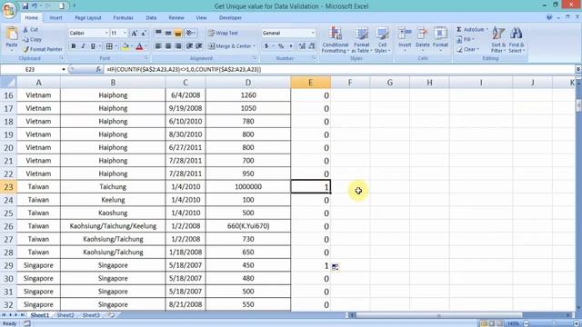Copy the selected cell
The width and height of the screenshot is (582, 327).
32,39
